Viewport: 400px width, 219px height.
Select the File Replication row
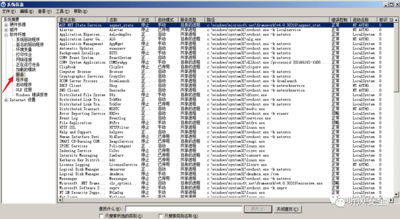coord(226,123)
